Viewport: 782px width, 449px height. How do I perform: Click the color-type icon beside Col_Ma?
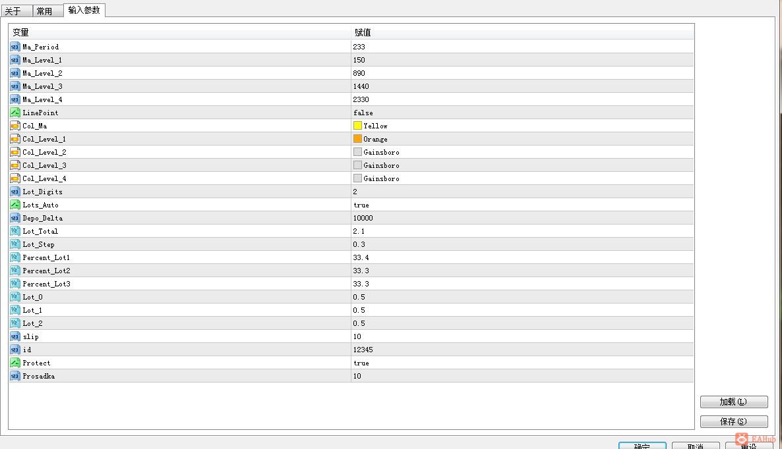click(15, 126)
